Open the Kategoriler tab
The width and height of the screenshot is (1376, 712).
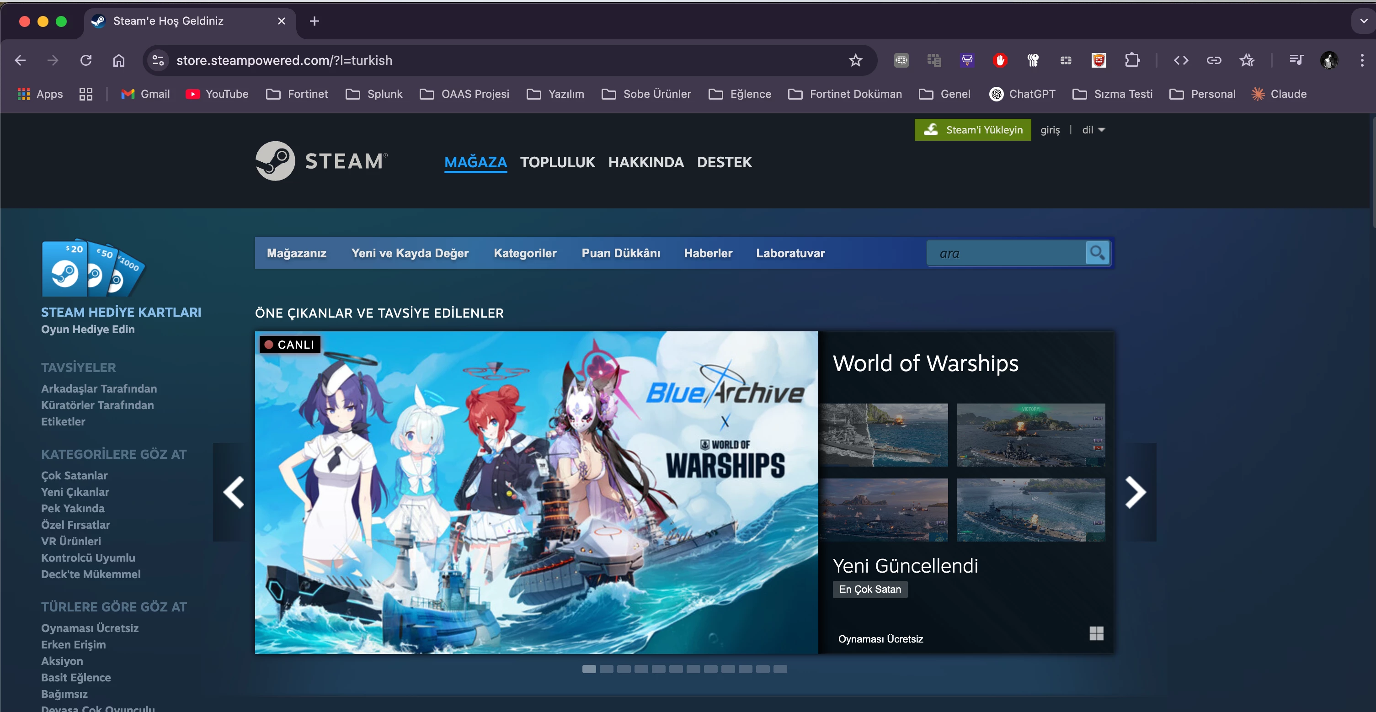tap(525, 253)
